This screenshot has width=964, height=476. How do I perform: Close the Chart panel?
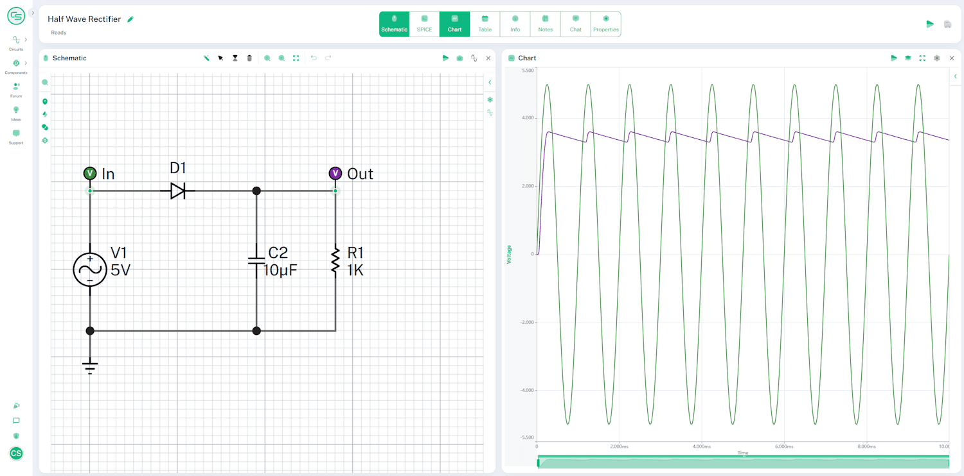(951, 58)
